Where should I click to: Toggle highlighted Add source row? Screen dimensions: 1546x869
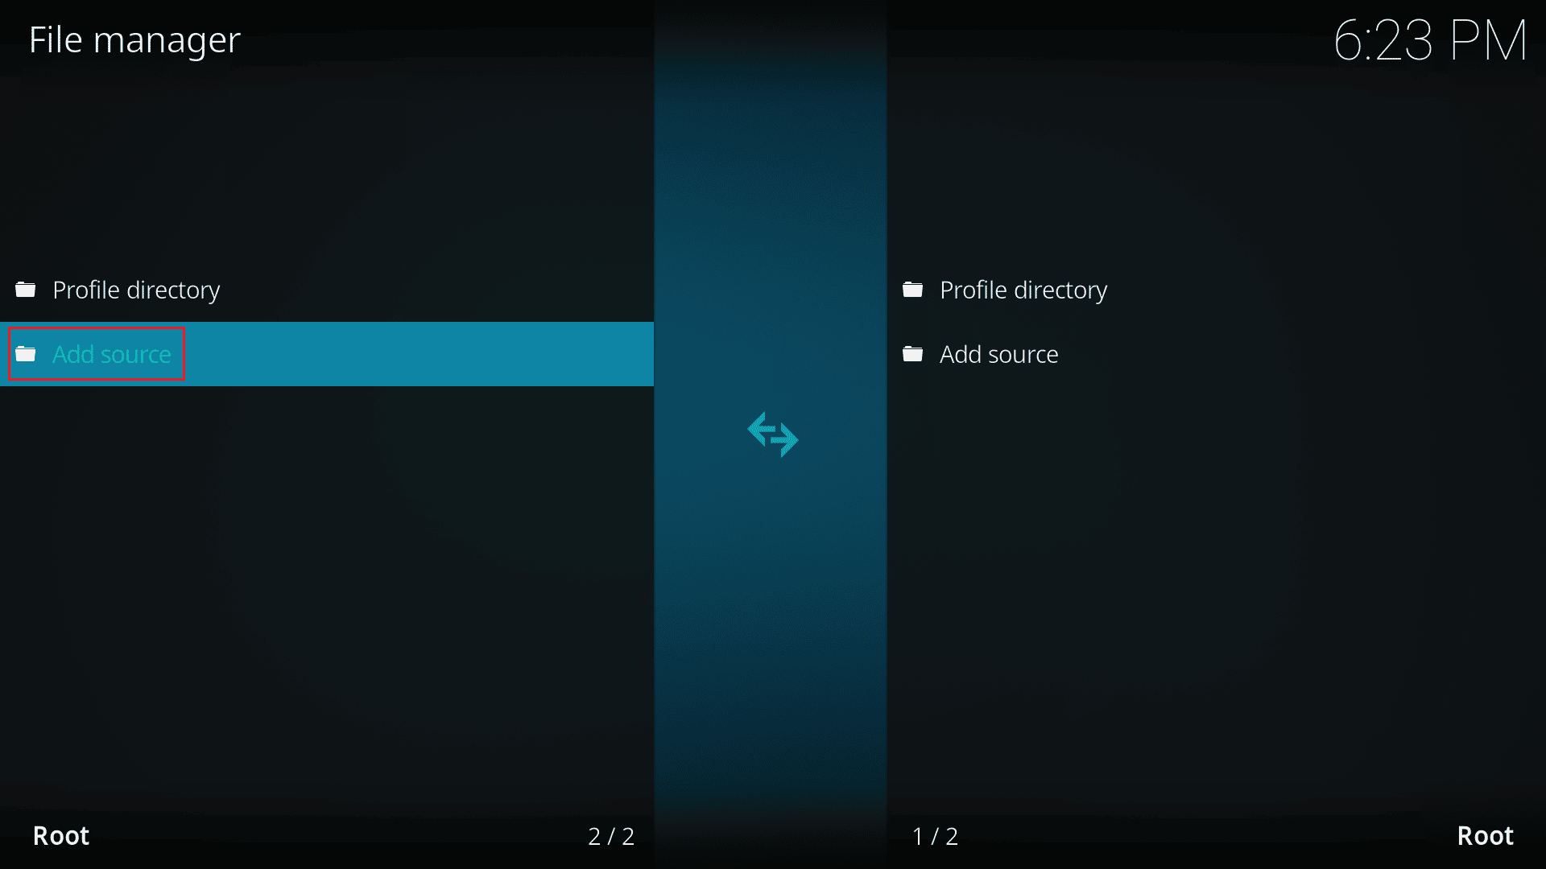tap(326, 353)
